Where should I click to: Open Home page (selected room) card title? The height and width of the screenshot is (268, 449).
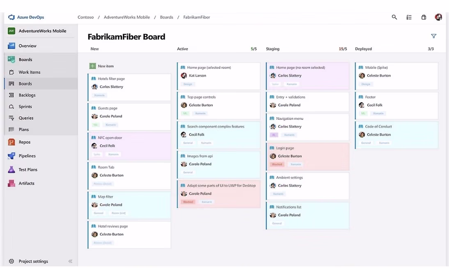209,68
